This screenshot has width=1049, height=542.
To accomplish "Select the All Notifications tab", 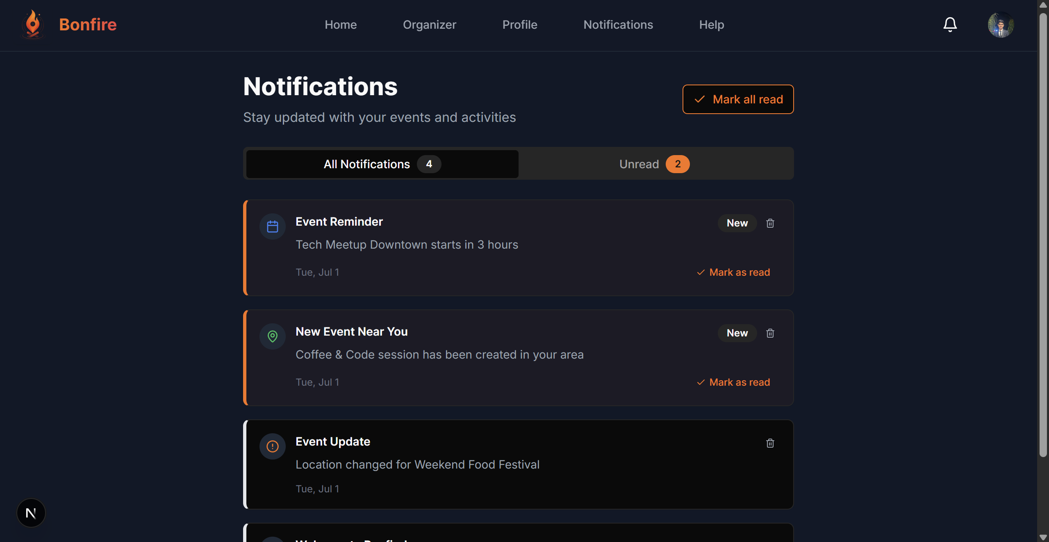I will point(382,164).
